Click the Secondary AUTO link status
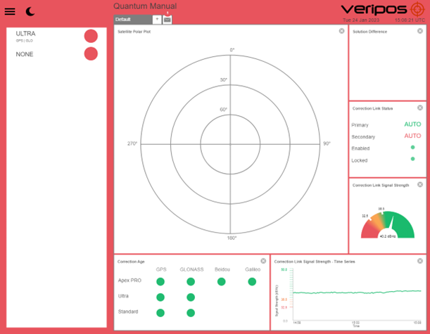The width and height of the screenshot is (430, 334). (412, 136)
